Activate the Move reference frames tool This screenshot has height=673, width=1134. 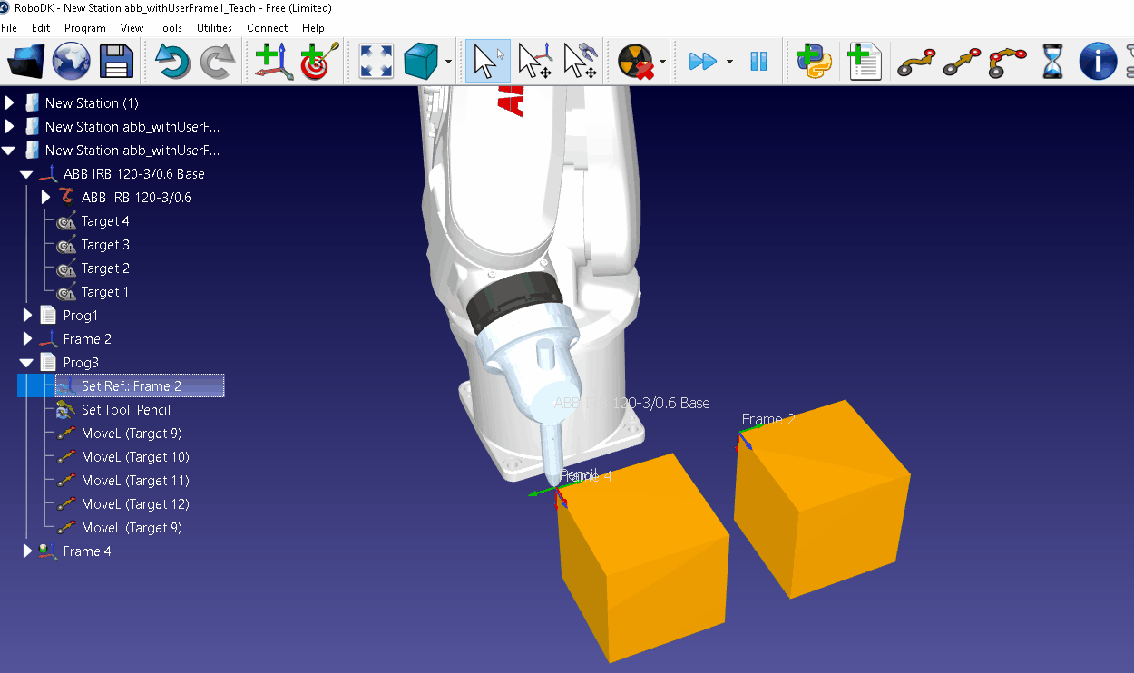click(x=534, y=62)
